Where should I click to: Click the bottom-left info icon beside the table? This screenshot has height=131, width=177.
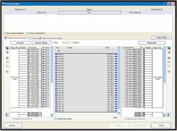pos(7,114)
